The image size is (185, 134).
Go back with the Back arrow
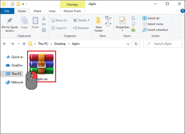point(4,44)
